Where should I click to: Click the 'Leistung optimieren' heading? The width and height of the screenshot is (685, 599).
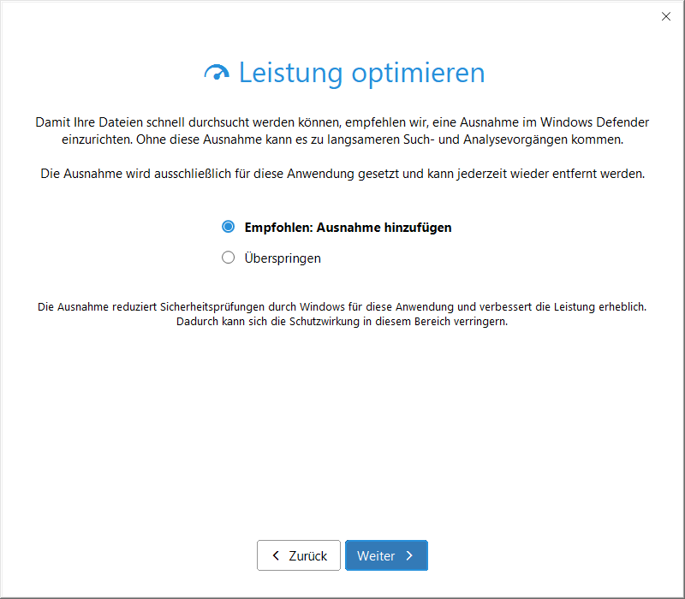[361, 73]
